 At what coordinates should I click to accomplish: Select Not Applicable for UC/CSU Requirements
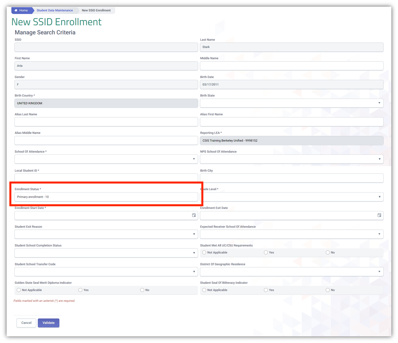[x=204, y=252]
